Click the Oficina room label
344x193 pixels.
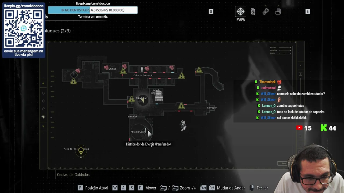112,69
